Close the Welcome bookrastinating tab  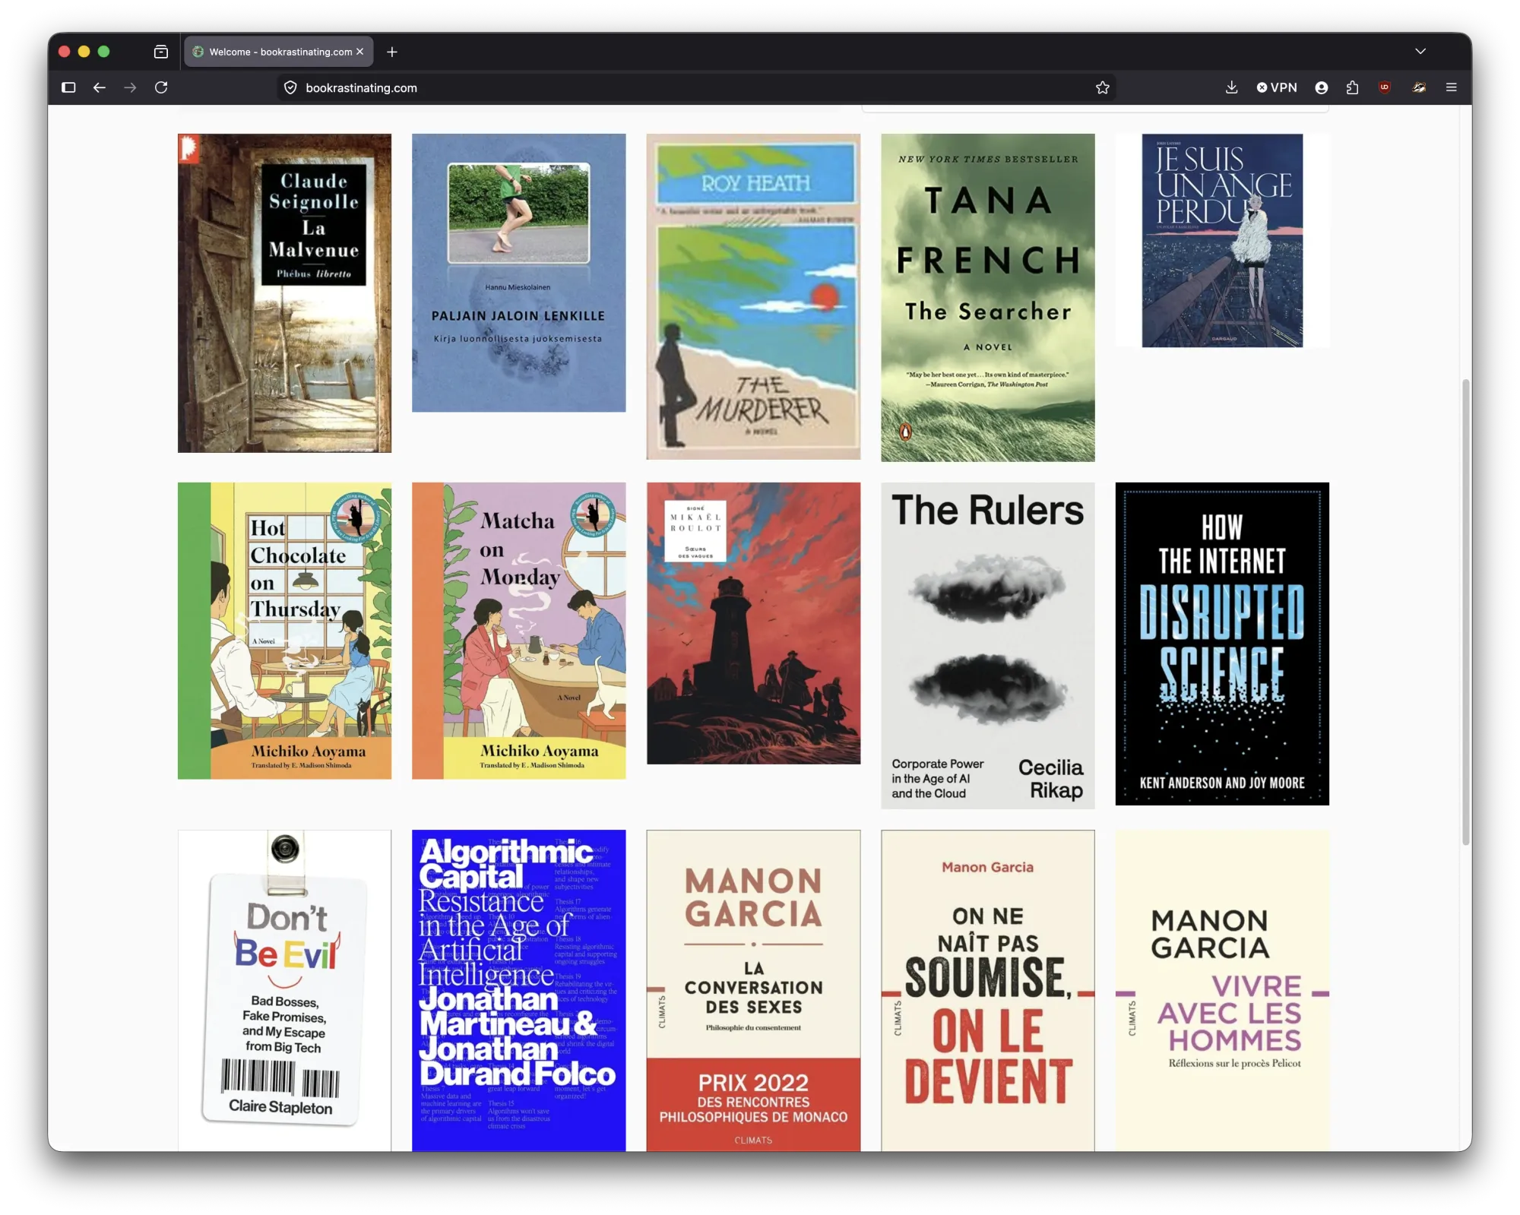360,52
